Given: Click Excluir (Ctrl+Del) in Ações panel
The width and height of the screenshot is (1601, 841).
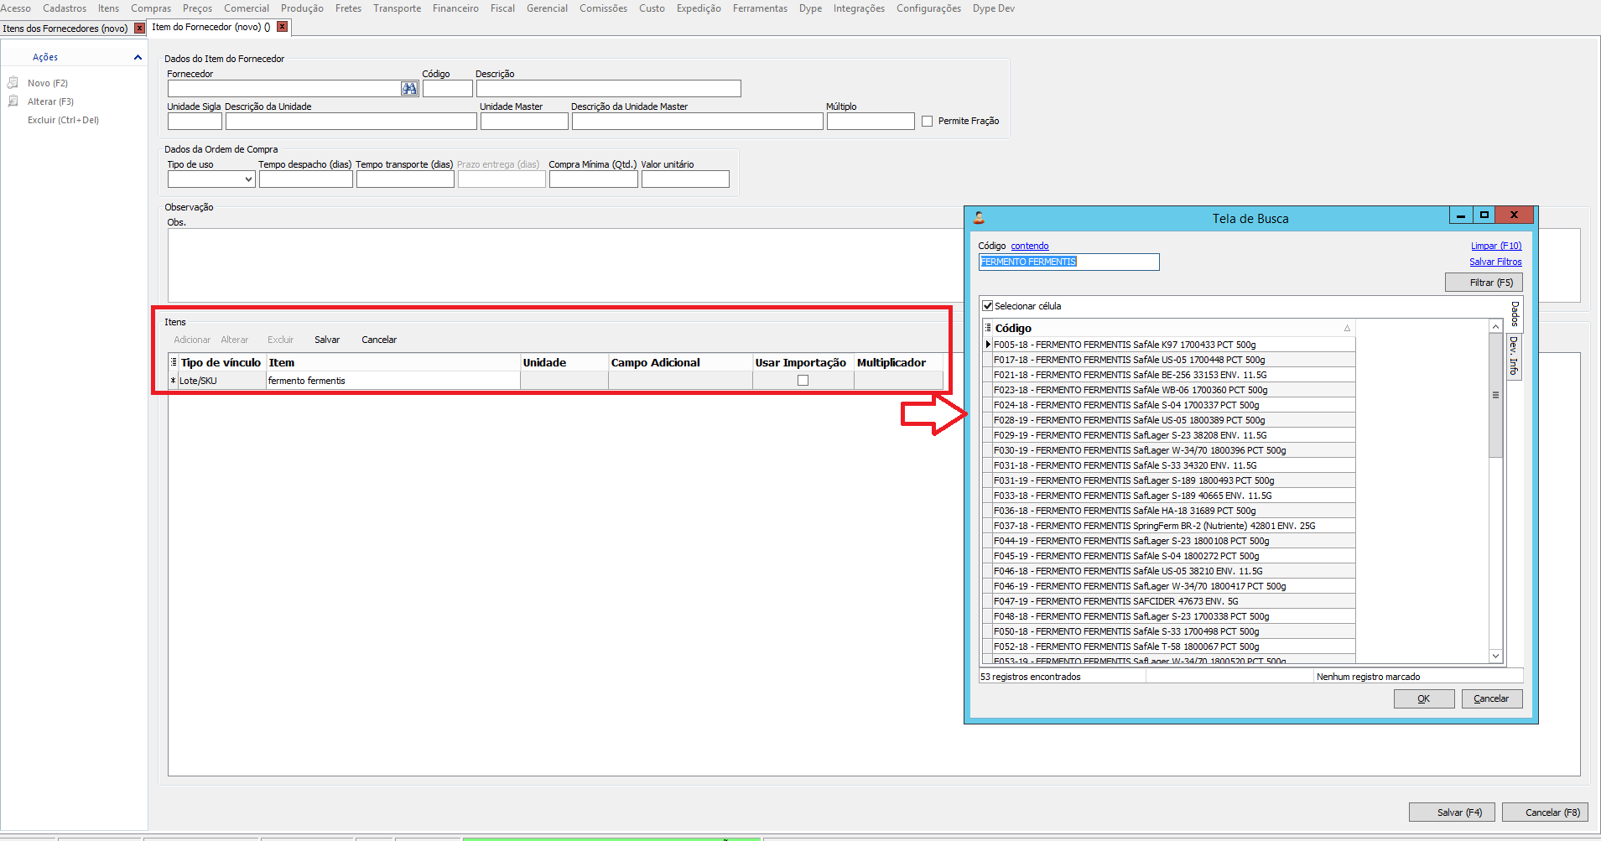Looking at the screenshot, I should pos(63,120).
